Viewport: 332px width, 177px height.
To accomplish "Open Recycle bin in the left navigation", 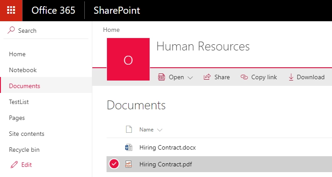I will (x=24, y=150).
